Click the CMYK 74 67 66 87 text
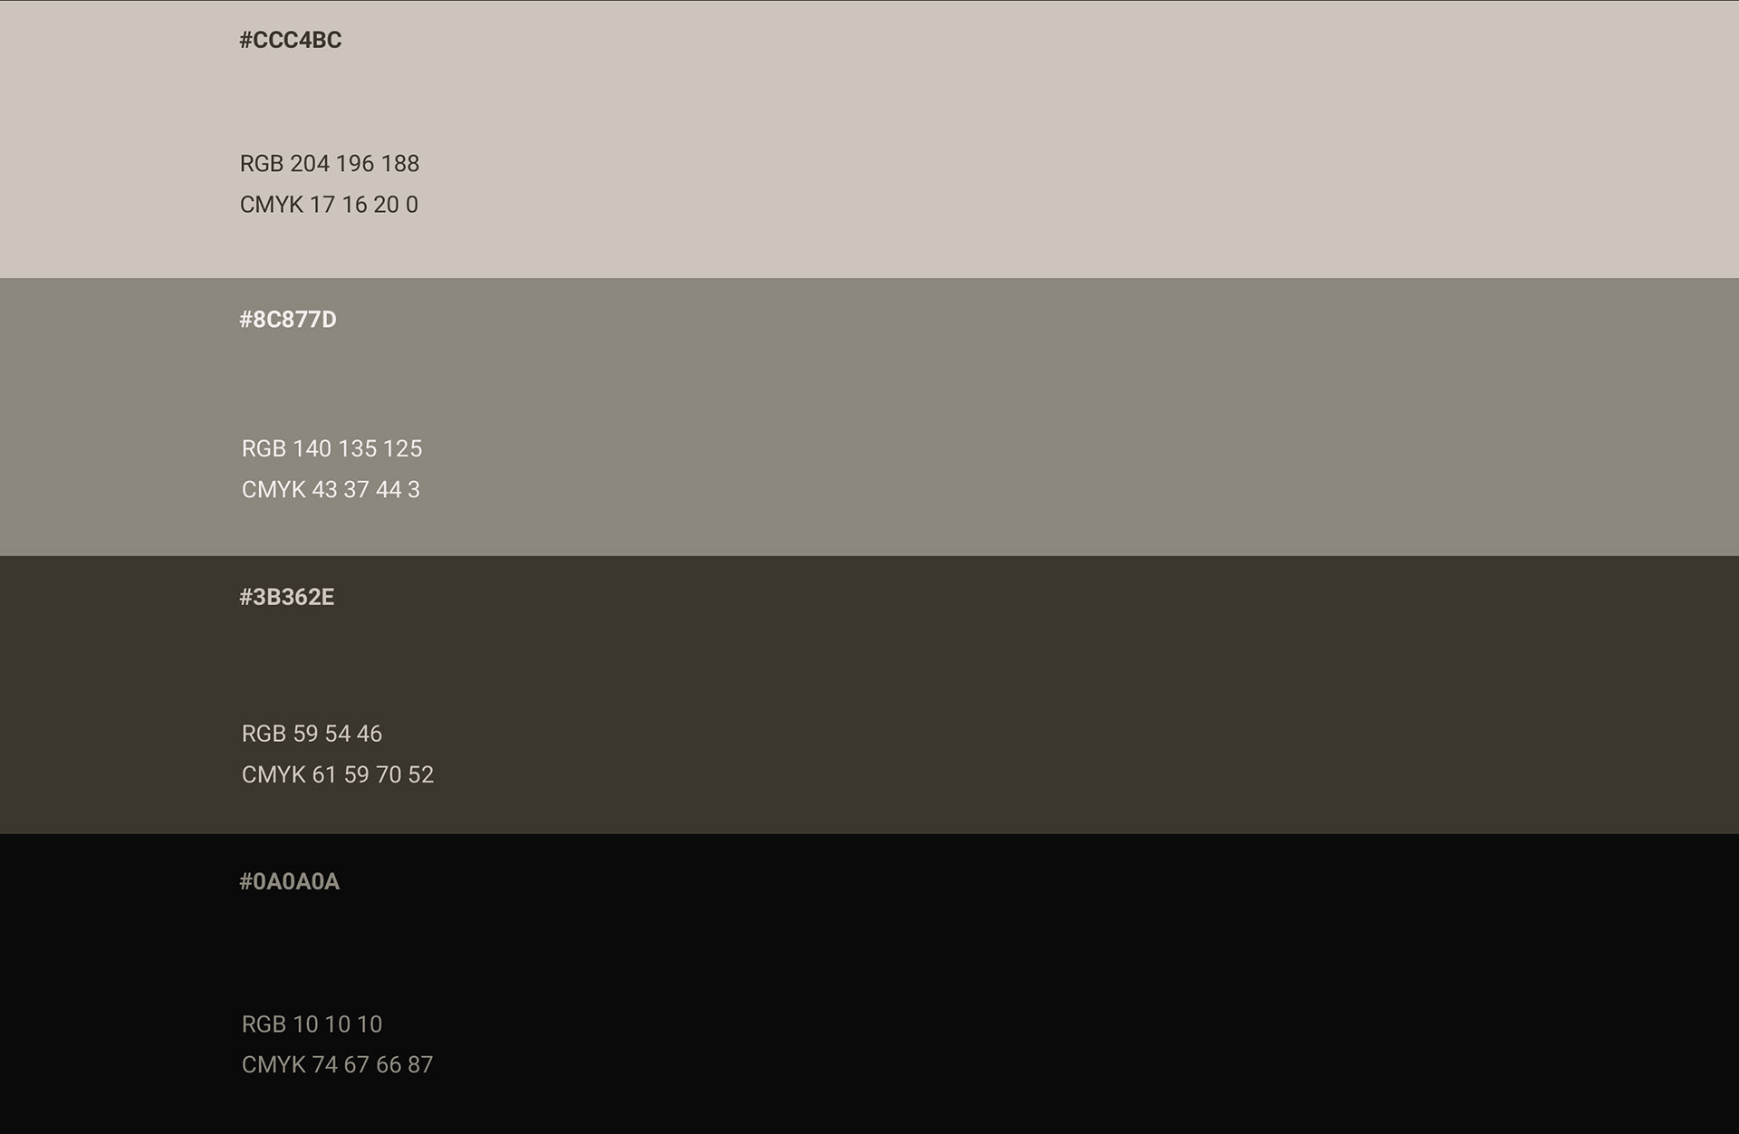 click(337, 1065)
